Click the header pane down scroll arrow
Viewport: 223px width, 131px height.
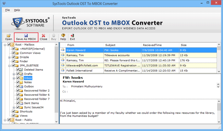tap(218, 87)
